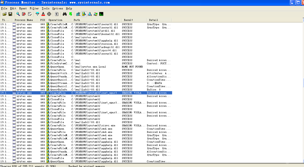The height and width of the screenshot is (167, 304).
Task: Open the Event menu
Action: coord(23,9)
